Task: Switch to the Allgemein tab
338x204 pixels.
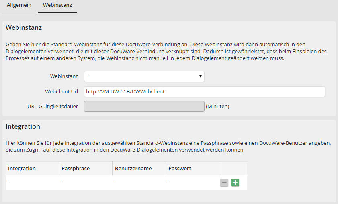Action: click(19, 6)
